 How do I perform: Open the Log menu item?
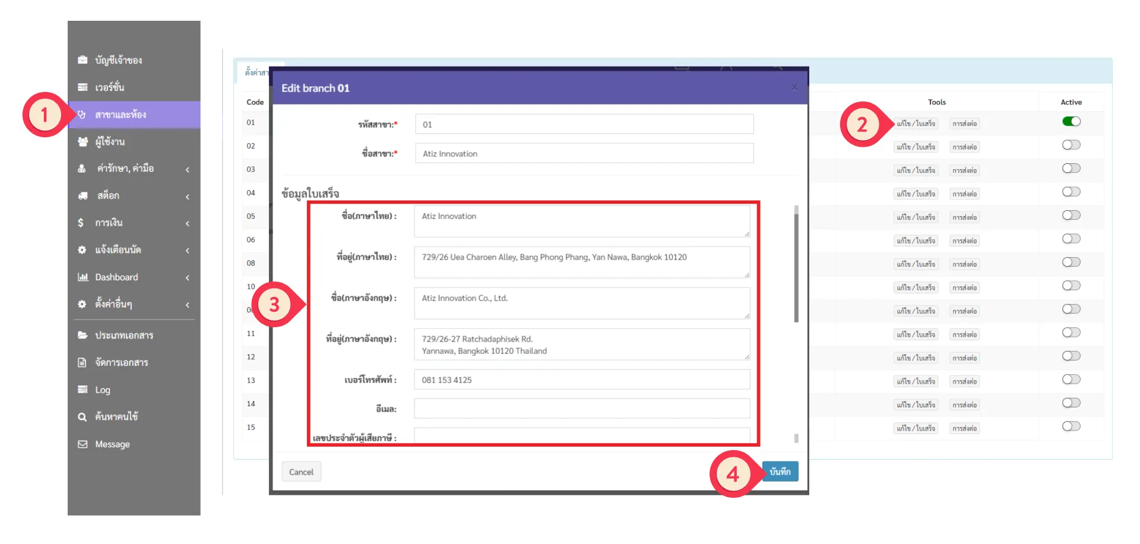[x=103, y=390]
